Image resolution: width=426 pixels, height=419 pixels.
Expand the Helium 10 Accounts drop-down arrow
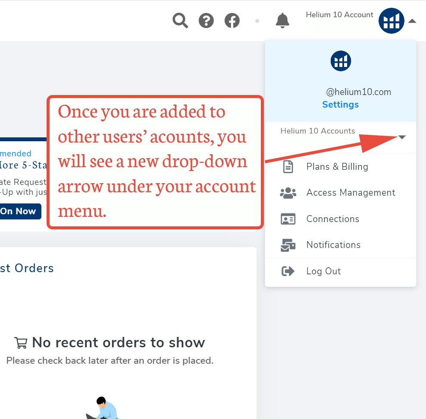[402, 137]
